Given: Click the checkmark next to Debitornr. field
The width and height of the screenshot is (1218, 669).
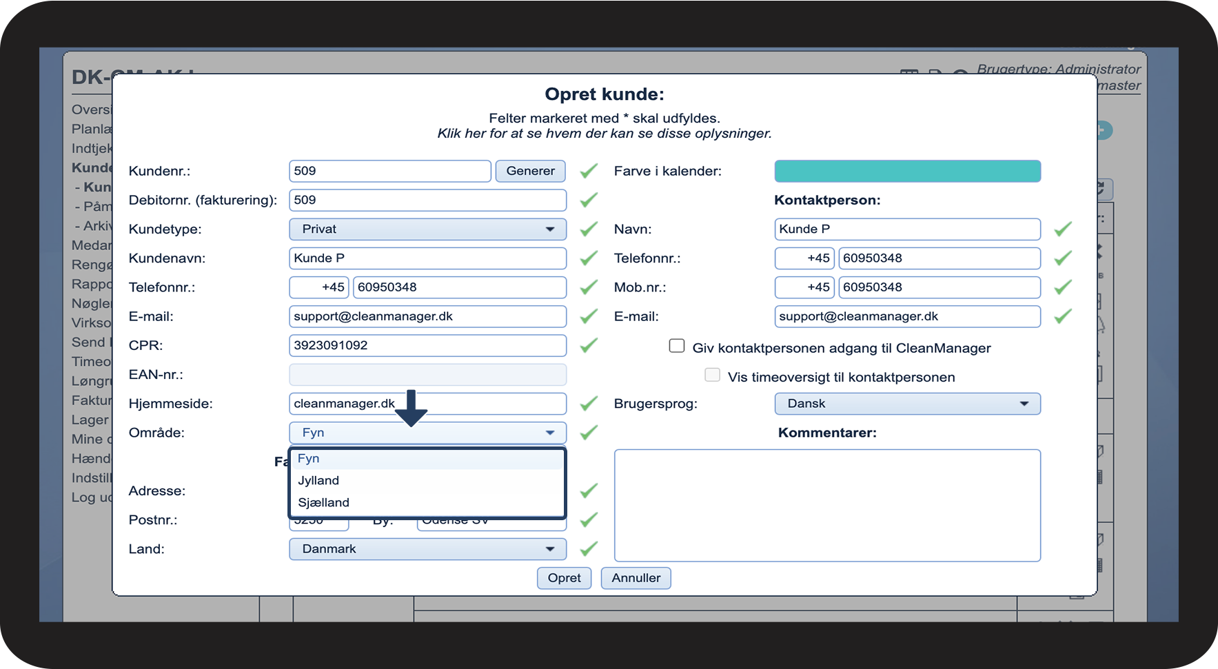Looking at the screenshot, I should [588, 200].
